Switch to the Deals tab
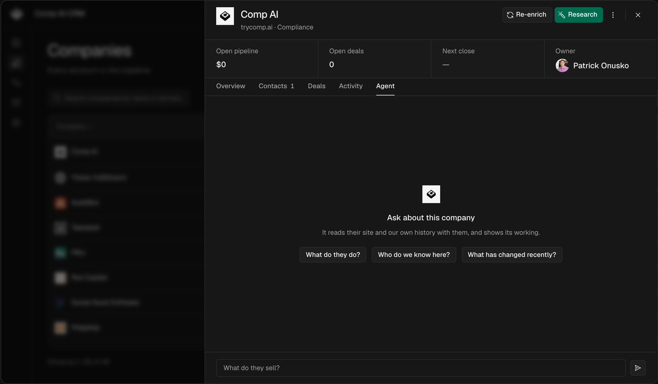This screenshot has height=384, width=658. point(317,86)
